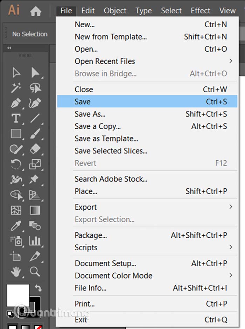
Task: Select the Eyedropper tool
Action: (16, 225)
